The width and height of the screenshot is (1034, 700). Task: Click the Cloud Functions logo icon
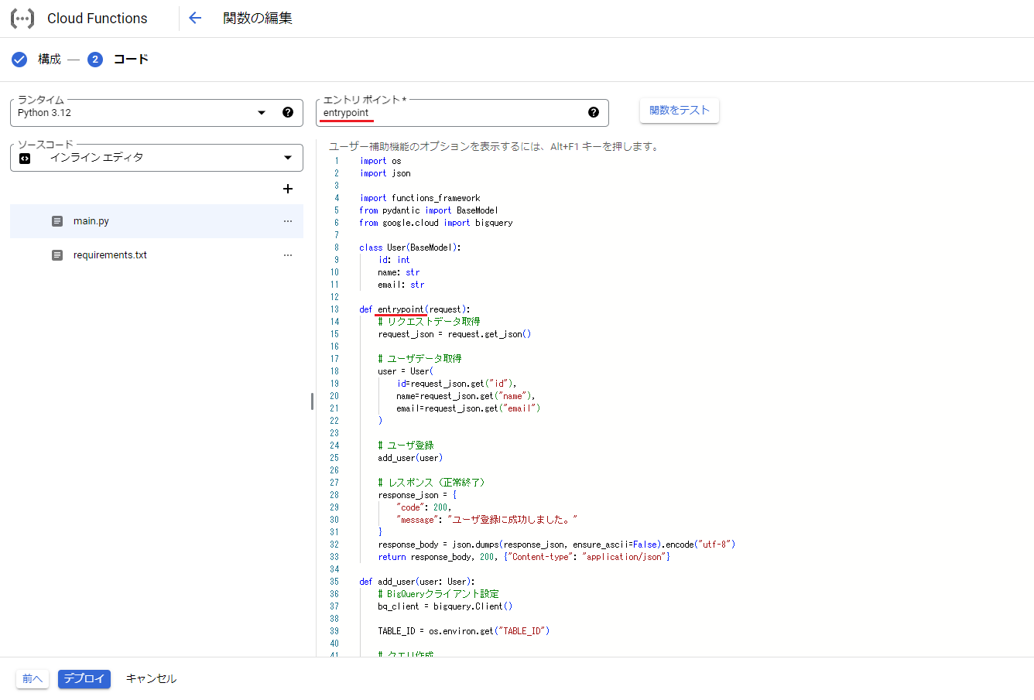click(22, 19)
